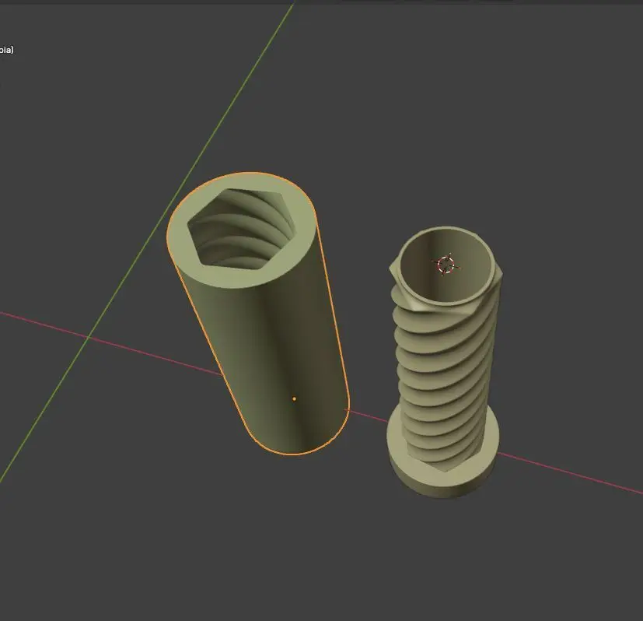
Task: Select the threaded screw object
Action: 444,361
